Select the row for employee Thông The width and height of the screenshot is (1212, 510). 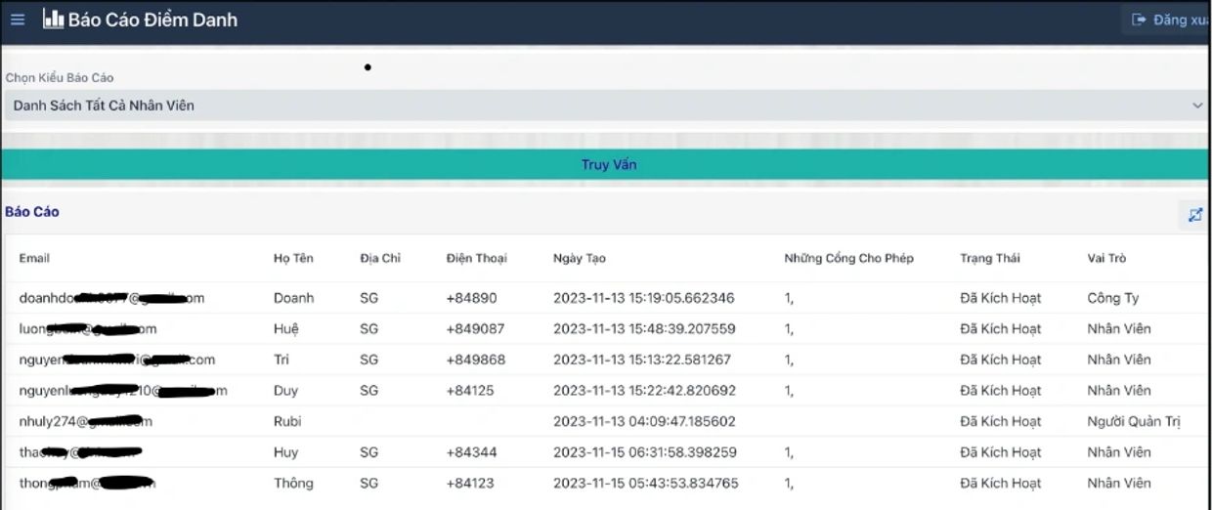(293, 484)
